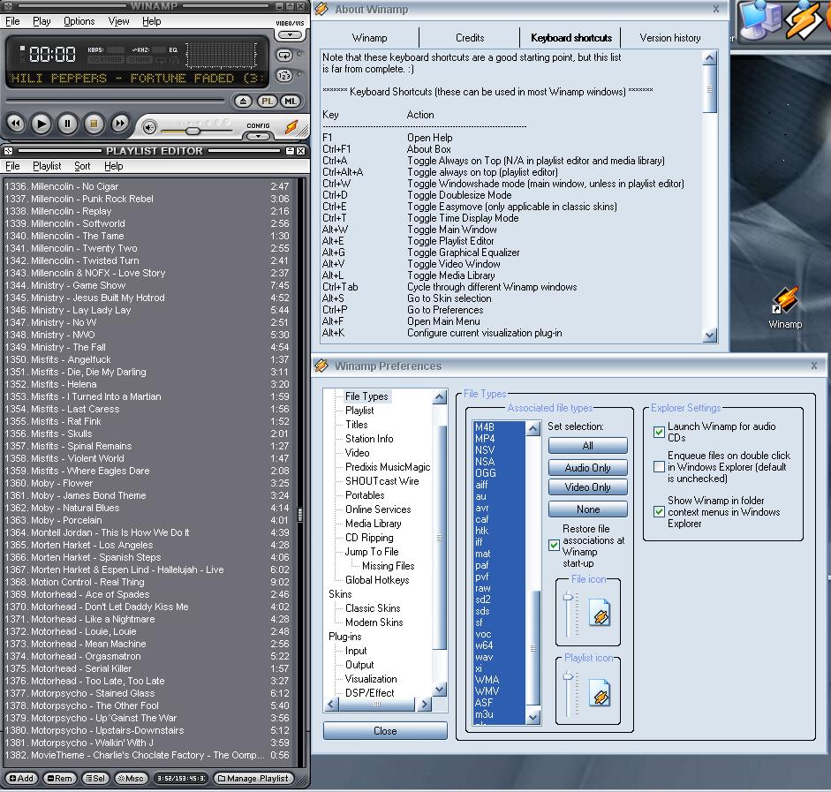Toggle shuffle icon in main window
The height and width of the screenshot is (792, 831).
[284, 76]
